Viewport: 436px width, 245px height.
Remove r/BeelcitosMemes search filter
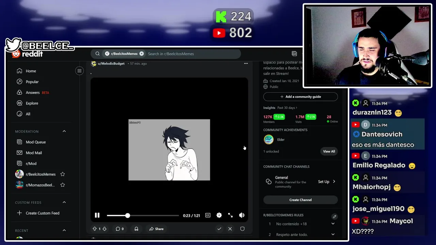click(x=141, y=54)
